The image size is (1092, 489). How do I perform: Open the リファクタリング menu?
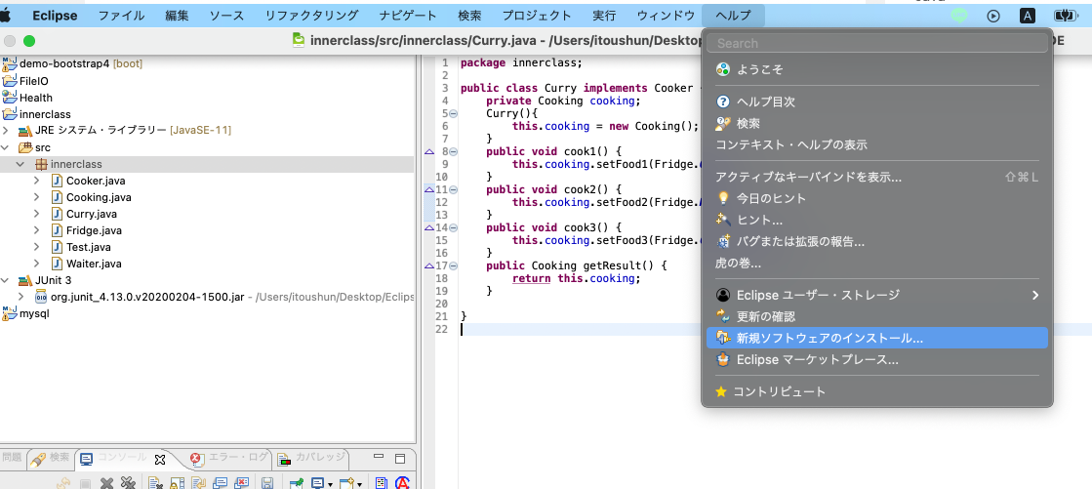click(312, 16)
